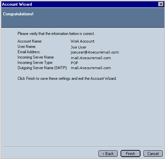Screen dimensions: 165x159
Task: Go back using the Back button
Action: (x=108, y=154)
